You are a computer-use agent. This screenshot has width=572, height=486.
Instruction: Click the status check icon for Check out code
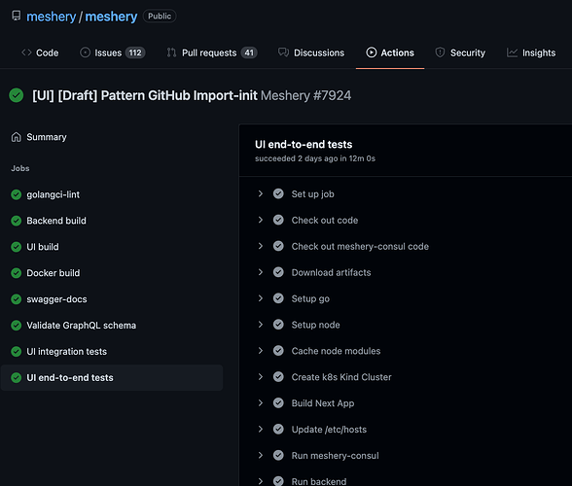pos(278,220)
